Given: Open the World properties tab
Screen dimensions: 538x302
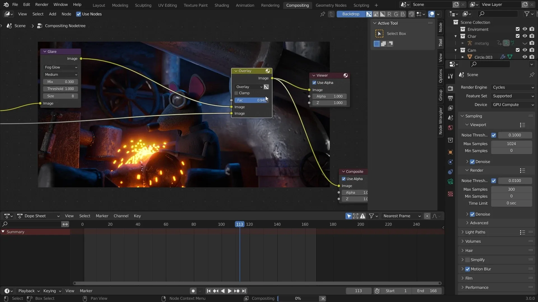Looking at the screenshot, I should point(450,128).
